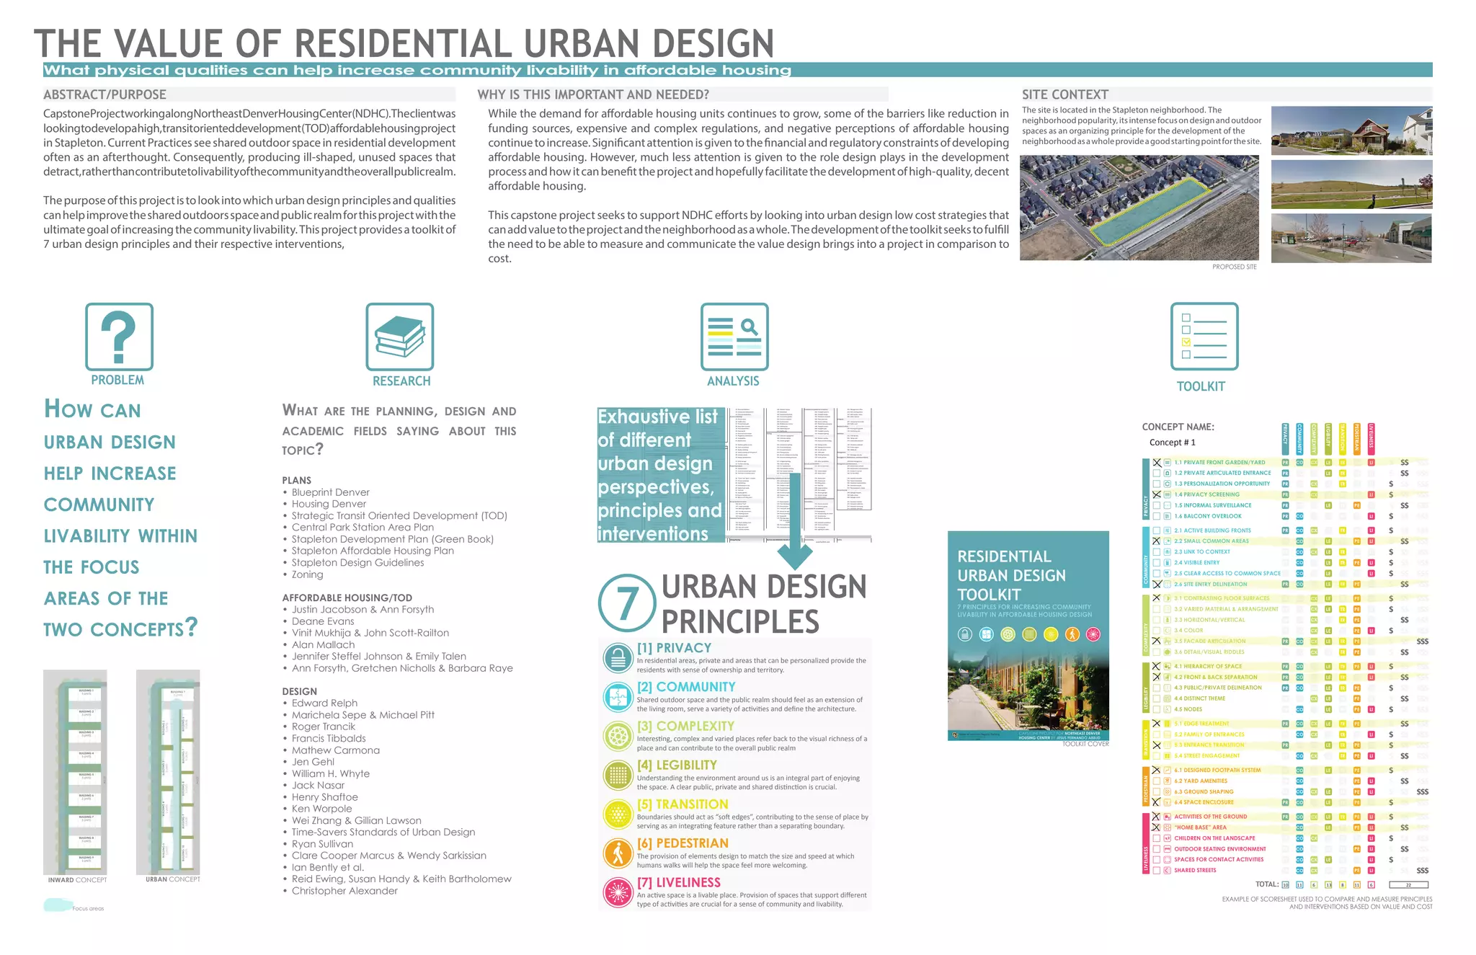The height and width of the screenshot is (955, 1476).
Task: Click the Community column header tab
Action: [1299, 439]
